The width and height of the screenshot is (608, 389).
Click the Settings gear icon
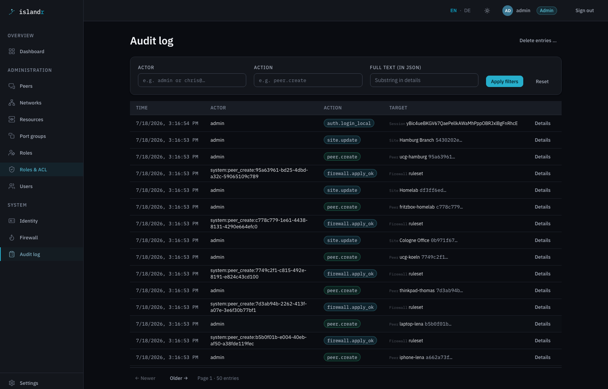pos(12,383)
